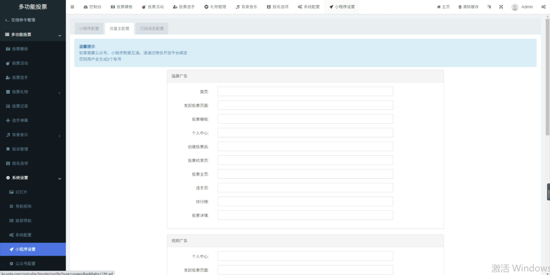Click the 投票记录 list sidebar icon
This screenshot has width=550, height=275.
point(8,106)
